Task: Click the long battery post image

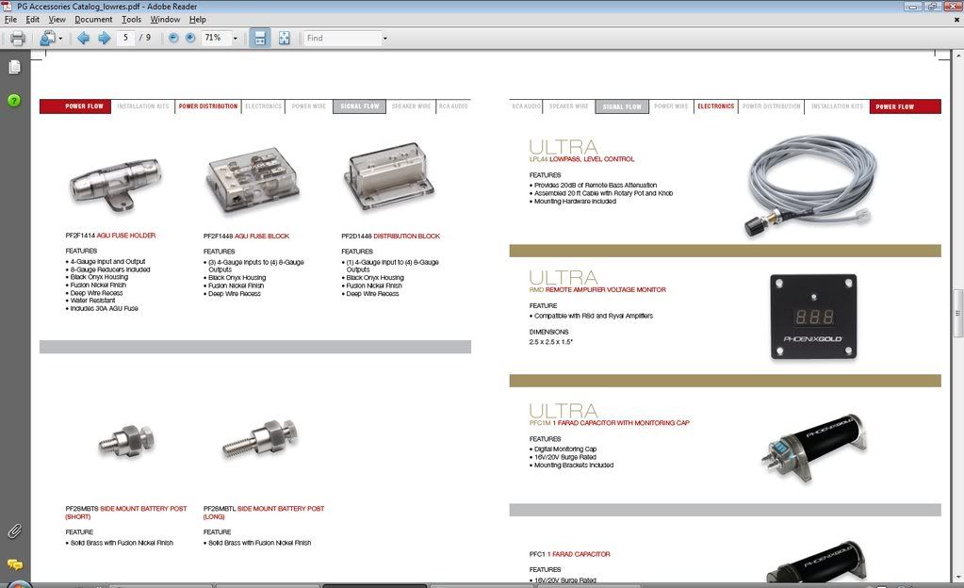Action: 260,438
